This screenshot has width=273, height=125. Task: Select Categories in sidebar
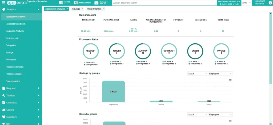pyautogui.click(x=11, y=45)
